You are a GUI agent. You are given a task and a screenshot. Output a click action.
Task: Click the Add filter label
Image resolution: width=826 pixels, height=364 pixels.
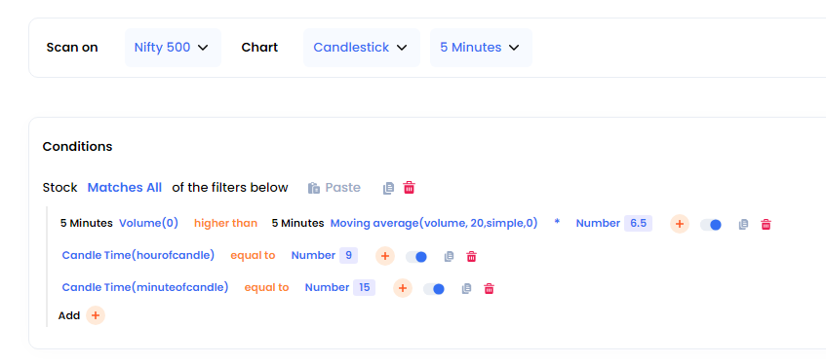click(69, 315)
